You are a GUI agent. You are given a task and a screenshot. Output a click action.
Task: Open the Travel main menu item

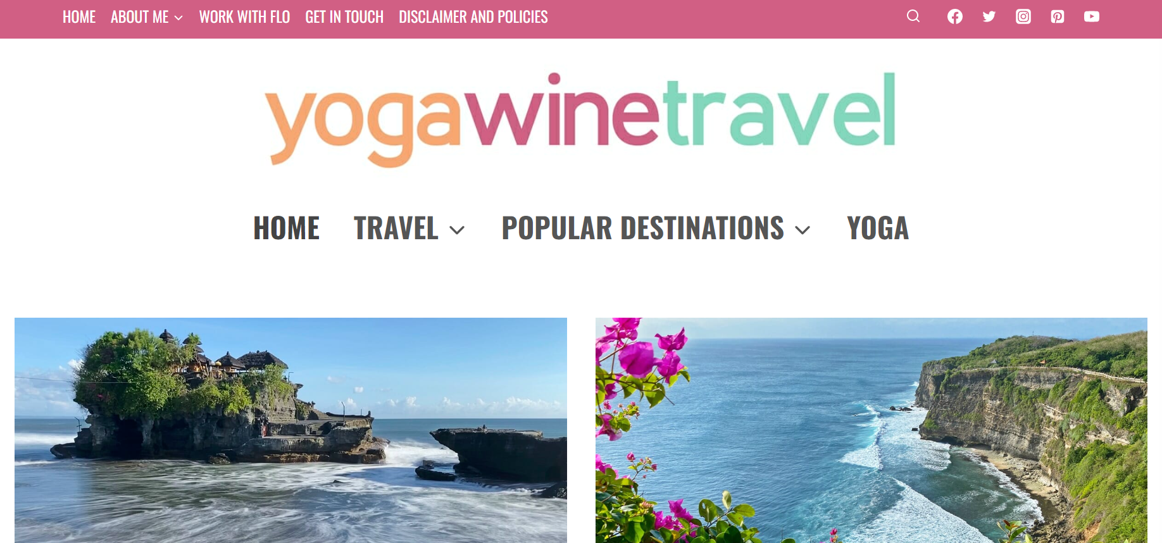tap(396, 228)
